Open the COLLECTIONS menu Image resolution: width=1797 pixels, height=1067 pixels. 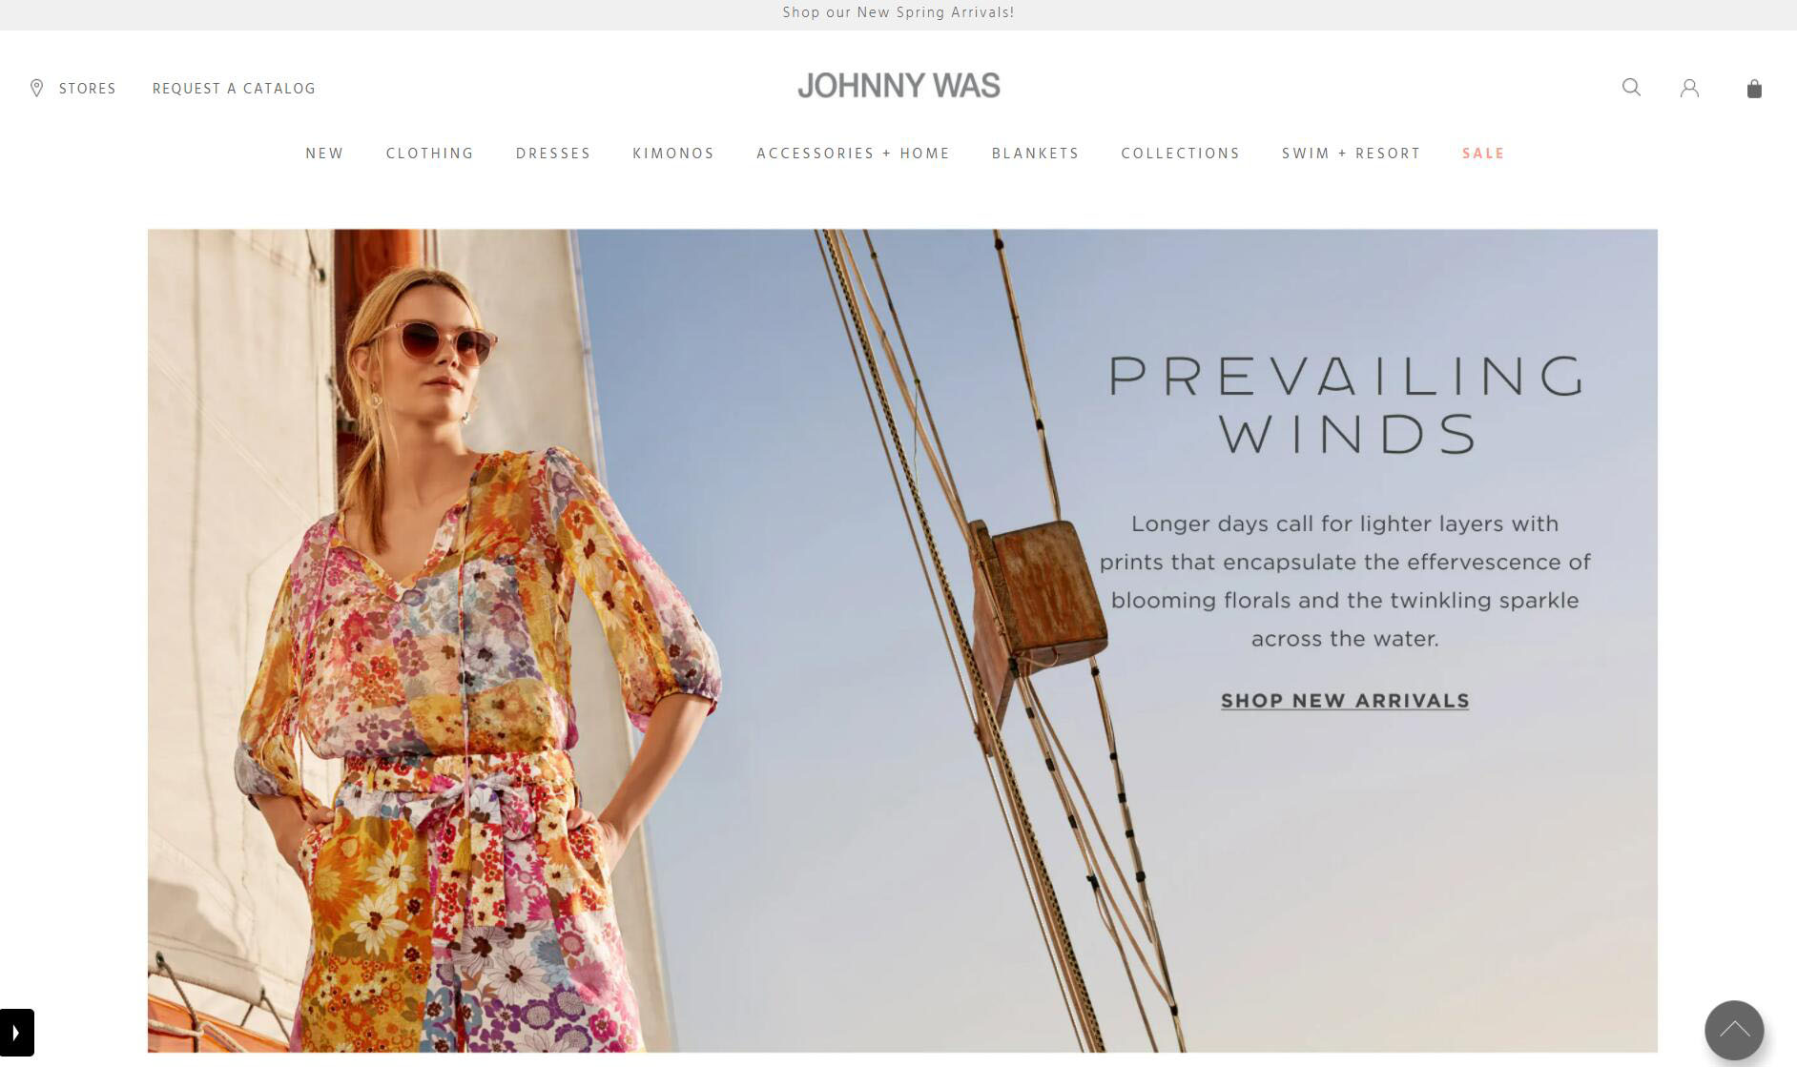1180,154
